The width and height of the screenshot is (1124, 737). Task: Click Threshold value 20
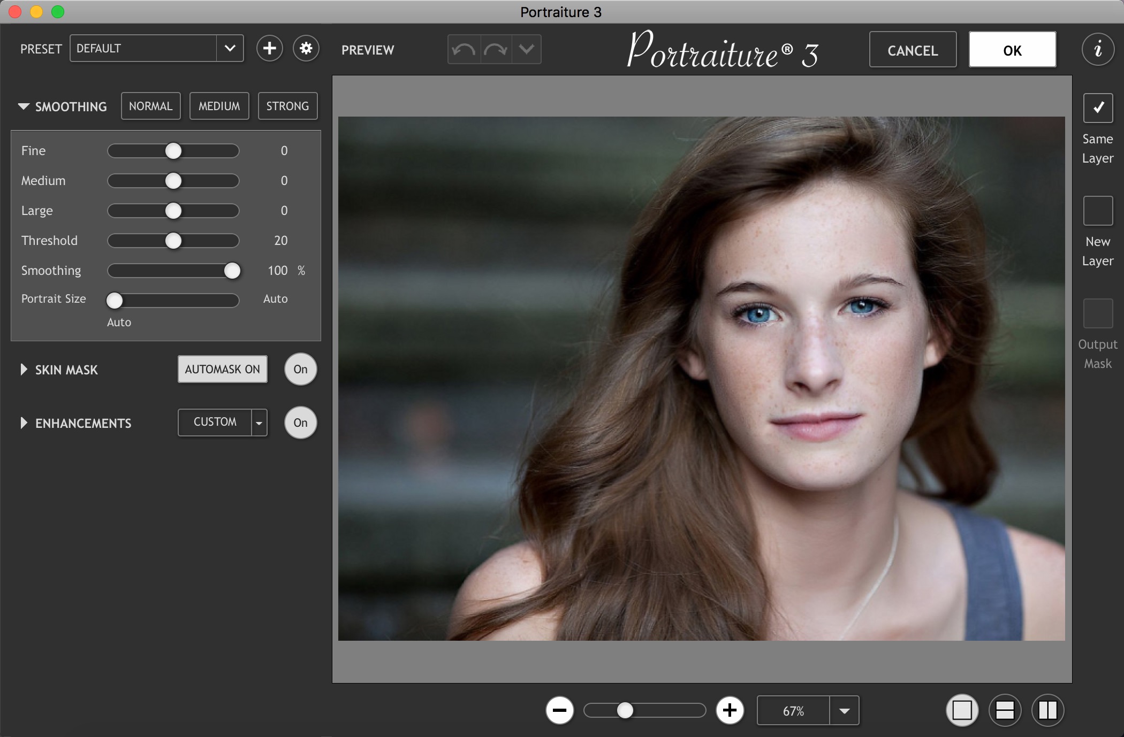(x=281, y=241)
